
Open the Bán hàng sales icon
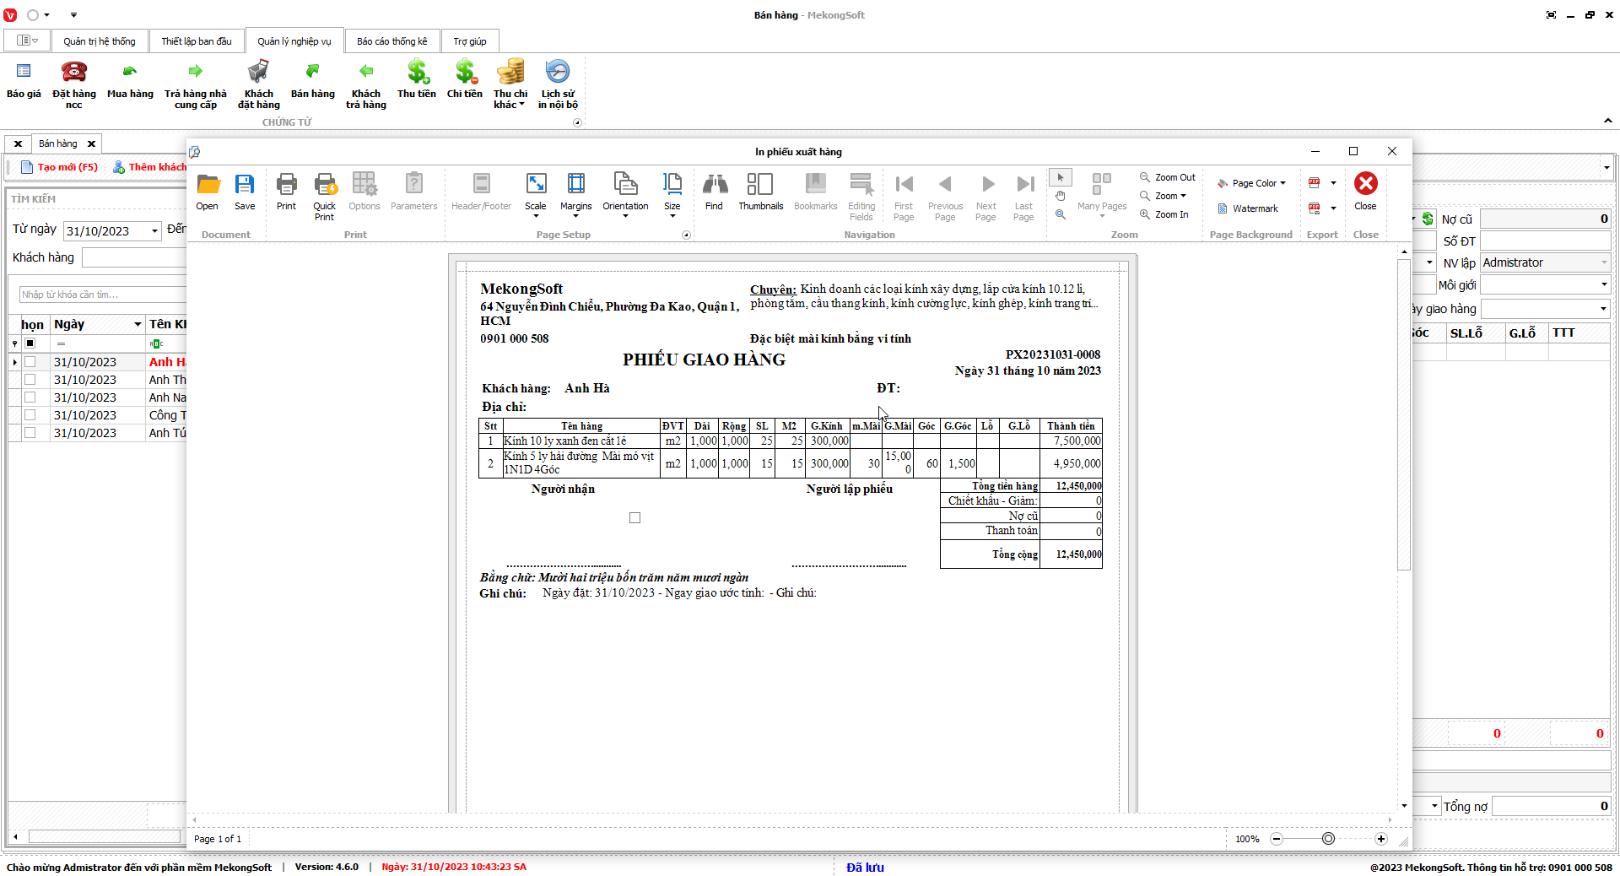click(312, 82)
